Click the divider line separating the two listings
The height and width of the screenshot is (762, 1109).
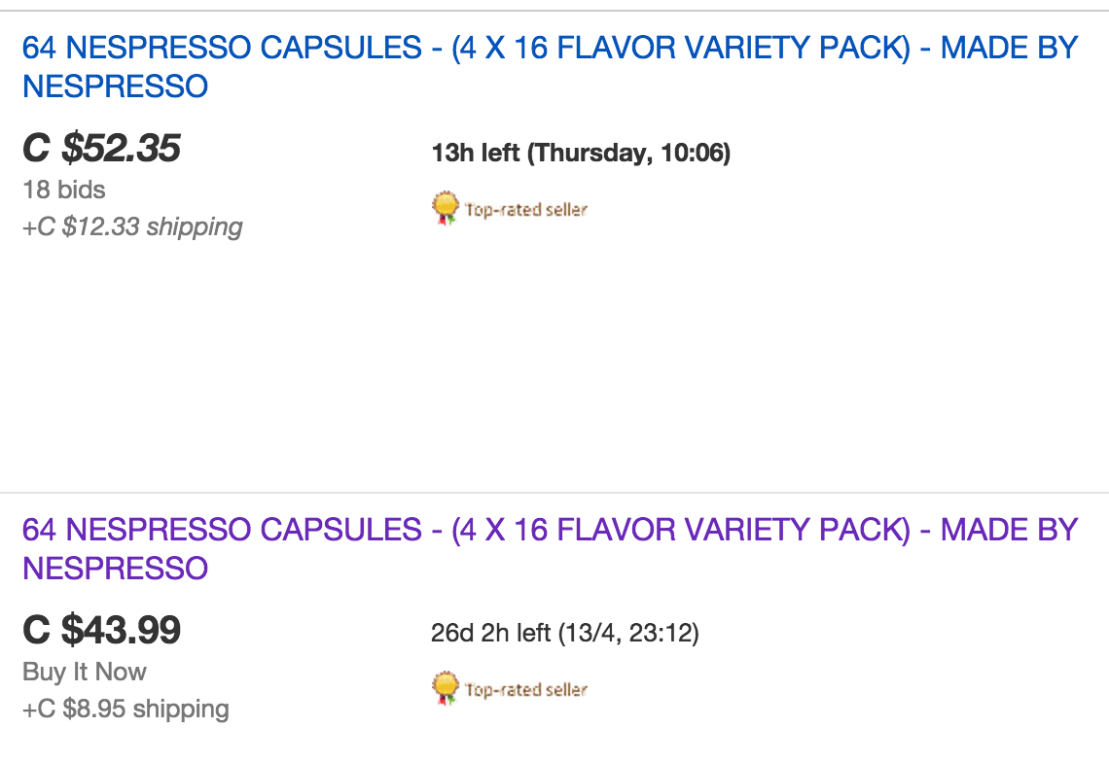[x=554, y=492]
